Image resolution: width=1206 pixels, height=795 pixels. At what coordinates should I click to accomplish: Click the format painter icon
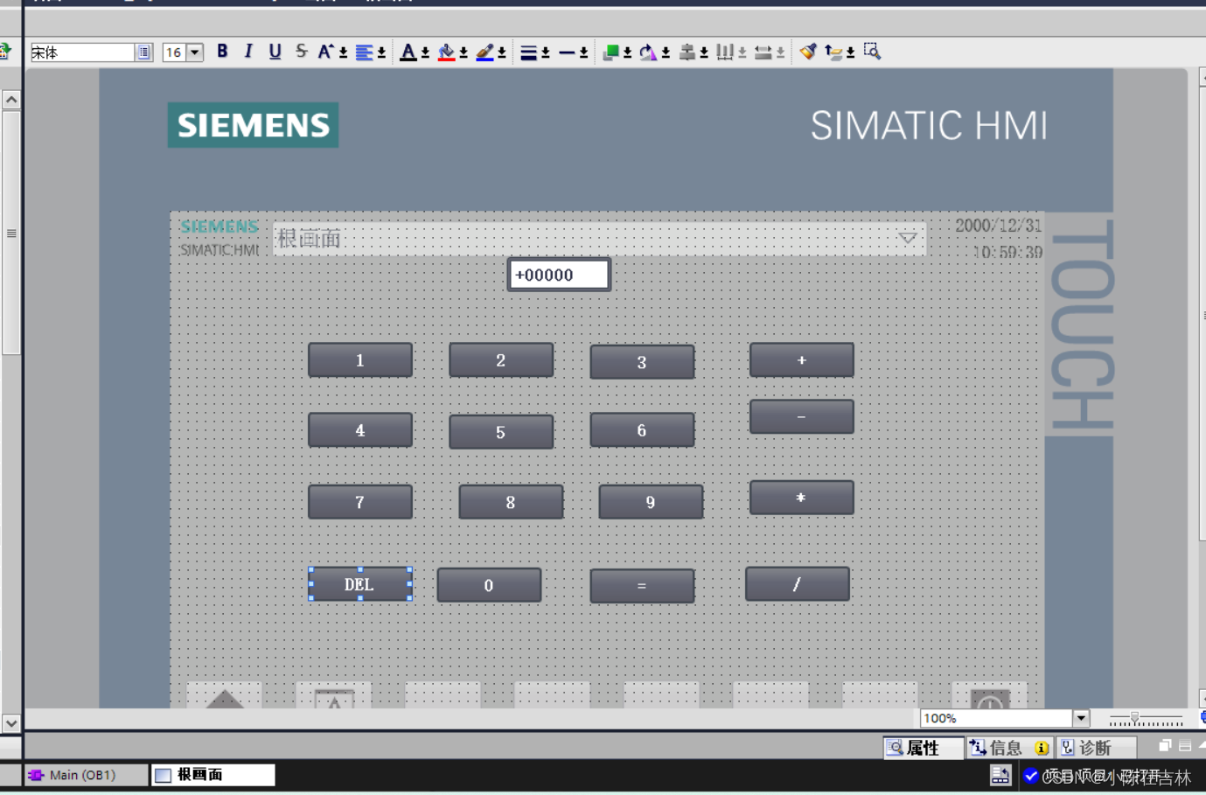(807, 52)
